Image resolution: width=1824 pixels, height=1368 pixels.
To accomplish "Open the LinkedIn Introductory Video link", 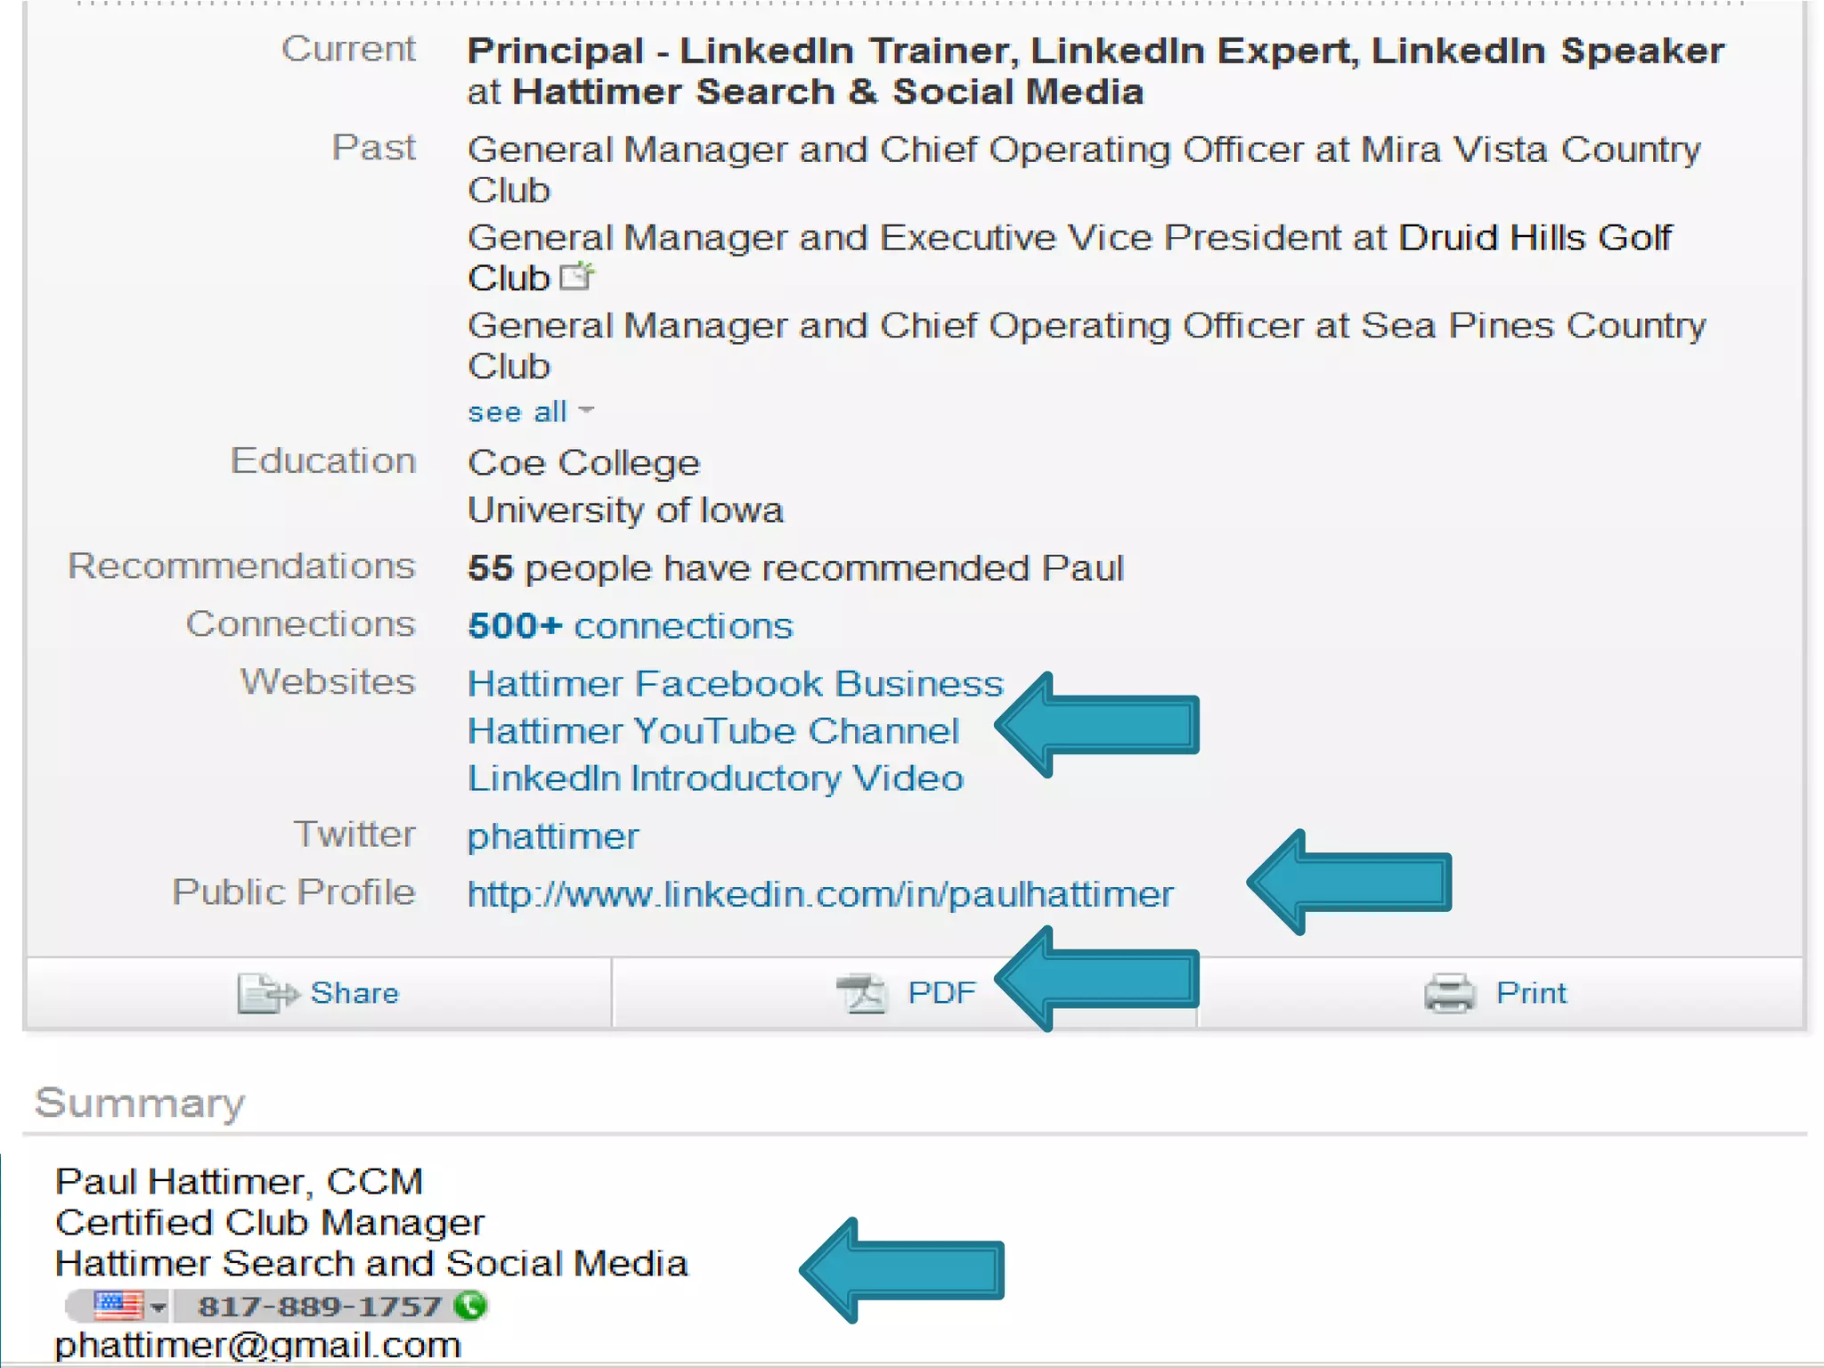I will (x=715, y=778).
